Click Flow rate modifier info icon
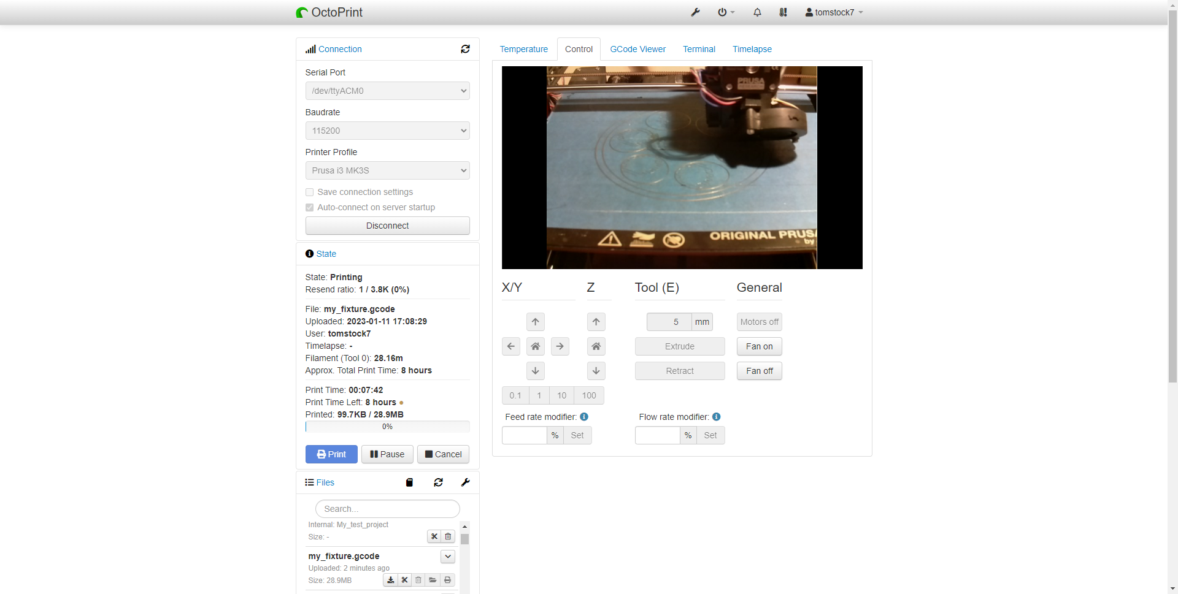This screenshot has width=1178, height=594. [717, 417]
